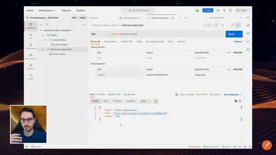Viewport: 276px width, 155px height.
Task: Open the settings gear icon in header
Action: 218,10
